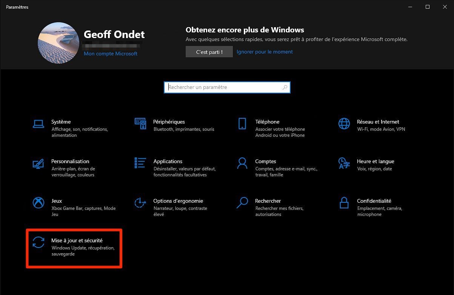Click 'Emplacement, caméra, microphone' description
This screenshot has height=295, width=454.
click(380, 211)
